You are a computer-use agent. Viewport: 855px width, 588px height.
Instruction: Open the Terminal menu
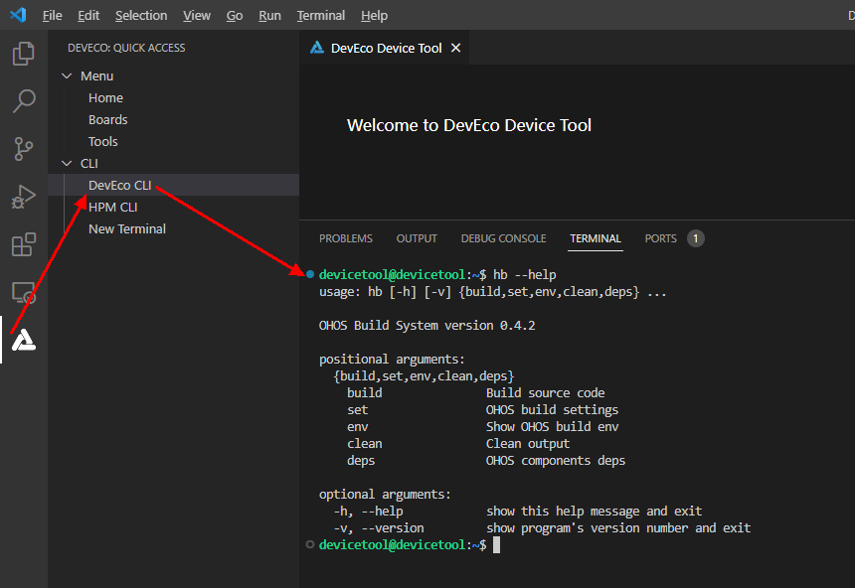320,16
